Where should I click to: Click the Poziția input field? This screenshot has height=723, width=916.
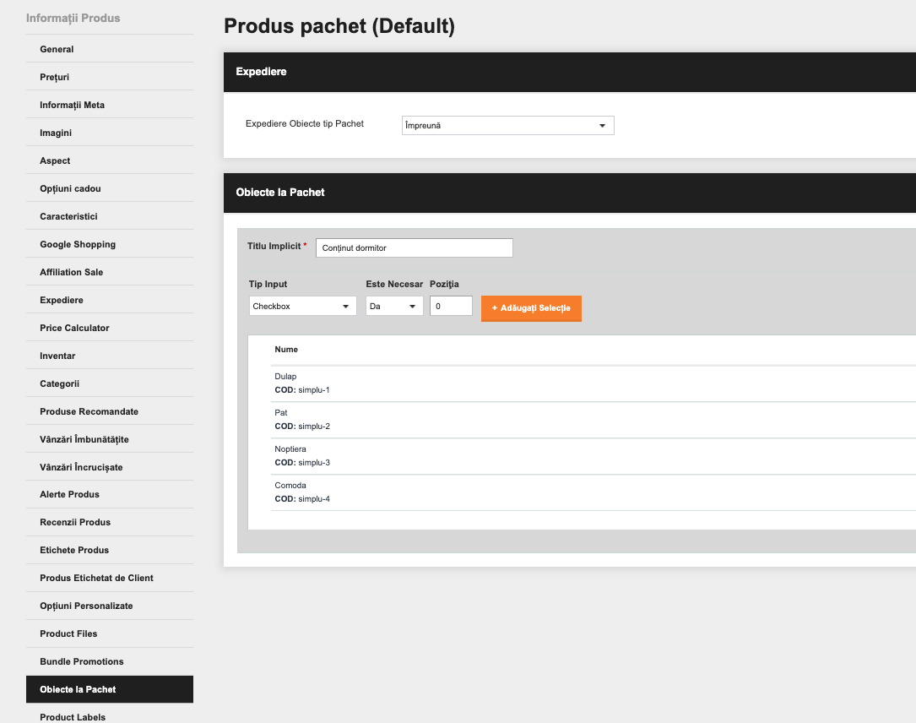(451, 307)
